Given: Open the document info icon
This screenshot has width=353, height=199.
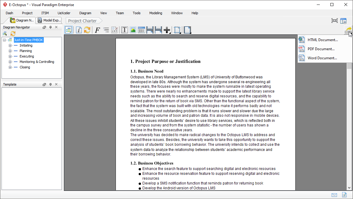Looking at the screenshot, I should click(78, 30).
